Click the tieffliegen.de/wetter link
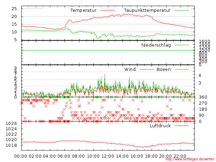 (190, 159)
